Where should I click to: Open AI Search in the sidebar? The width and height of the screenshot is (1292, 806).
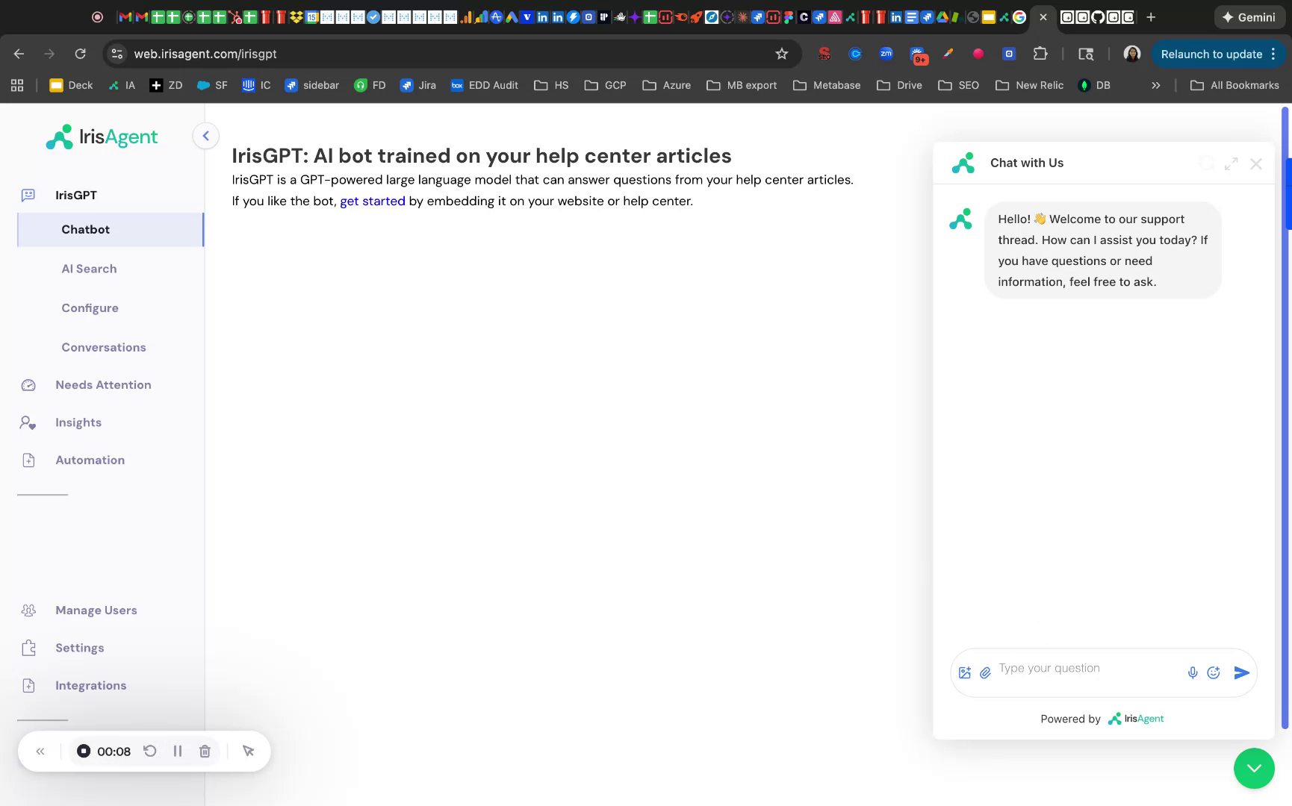89,269
